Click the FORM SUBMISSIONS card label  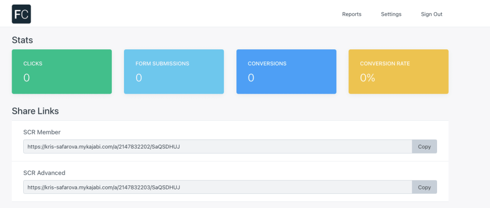(162, 64)
